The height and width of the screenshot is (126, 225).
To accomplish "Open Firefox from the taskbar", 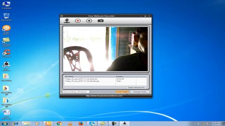I will 81,124.
